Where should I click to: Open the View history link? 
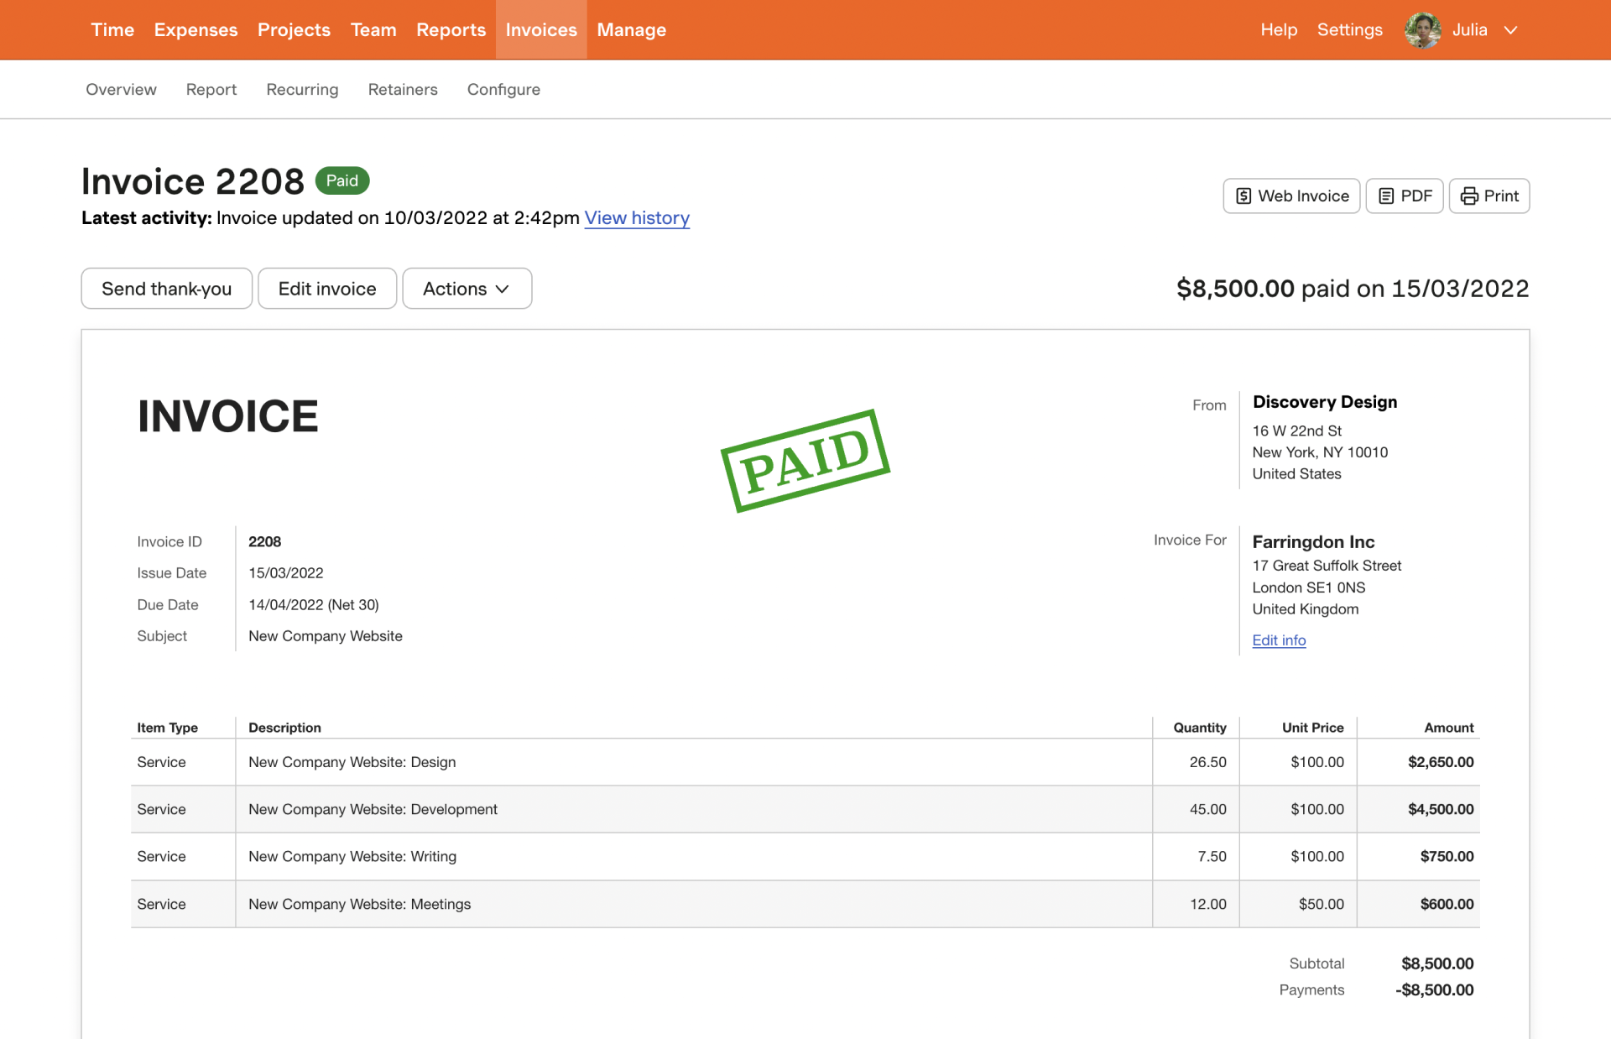coord(637,218)
